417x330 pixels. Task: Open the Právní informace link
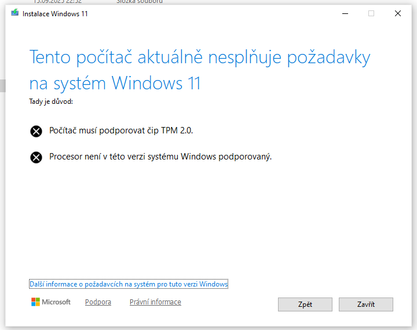click(155, 302)
